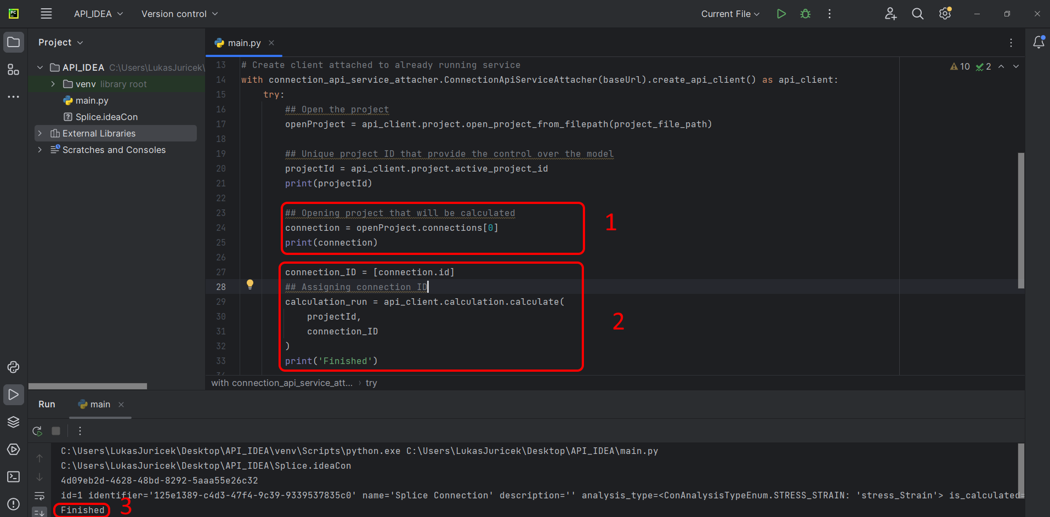Screen dimensions: 1050x517
Task: Open the Python Packages layers icon
Action: 13,422
